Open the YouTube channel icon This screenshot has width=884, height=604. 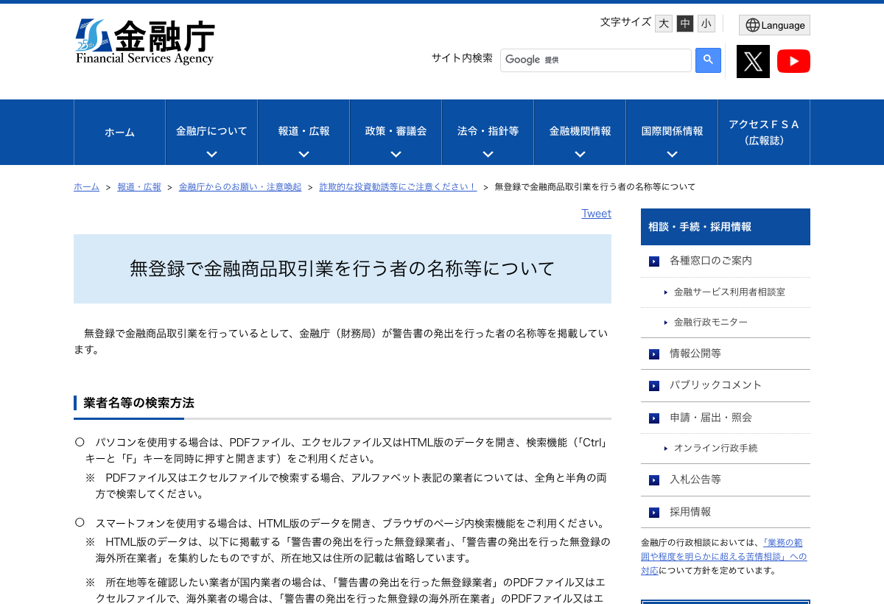(793, 61)
